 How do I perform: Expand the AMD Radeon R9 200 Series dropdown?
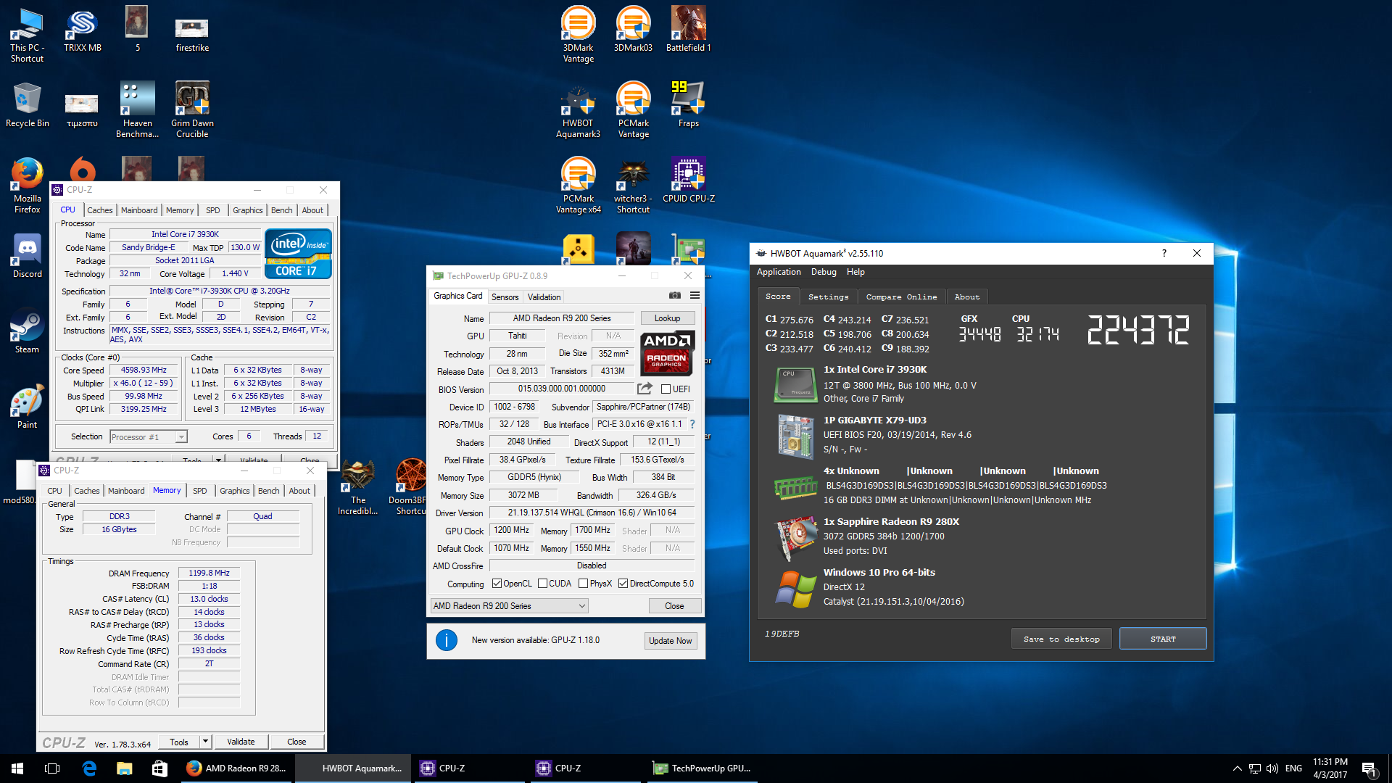[509, 606]
